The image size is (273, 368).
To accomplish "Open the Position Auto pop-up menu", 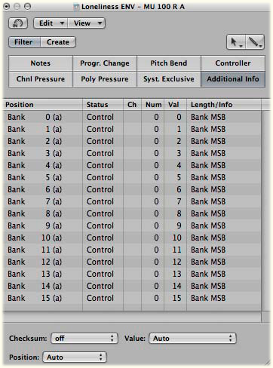I will [75, 357].
